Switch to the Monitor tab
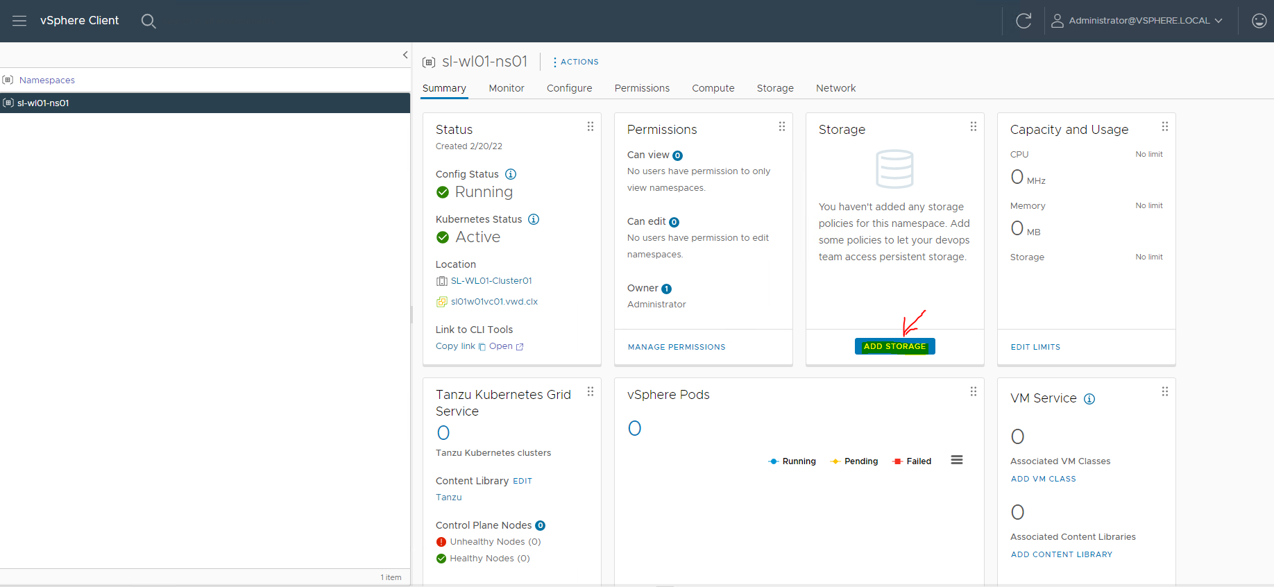The height and width of the screenshot is (587, 1274). tap(507, 88)
